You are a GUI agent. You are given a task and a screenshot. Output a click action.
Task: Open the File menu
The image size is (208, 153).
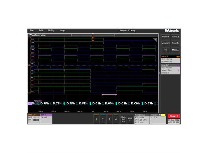click(x=32, y=30)
